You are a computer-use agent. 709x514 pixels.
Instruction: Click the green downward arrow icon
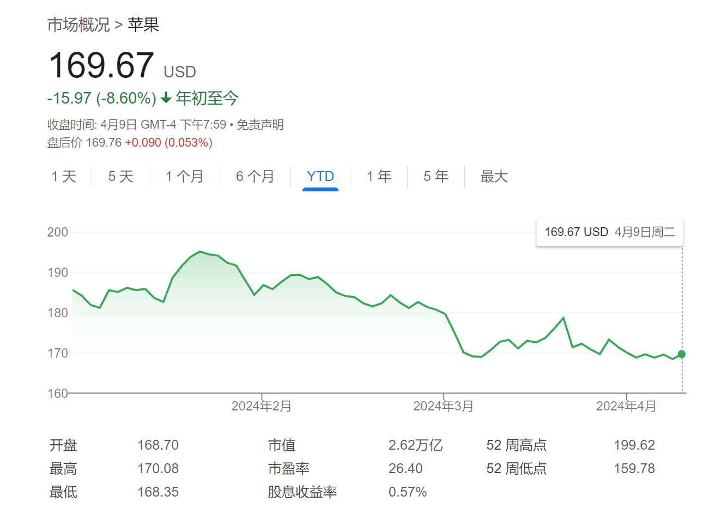[166, 98]
